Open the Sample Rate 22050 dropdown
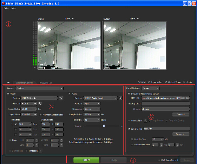 92,115
